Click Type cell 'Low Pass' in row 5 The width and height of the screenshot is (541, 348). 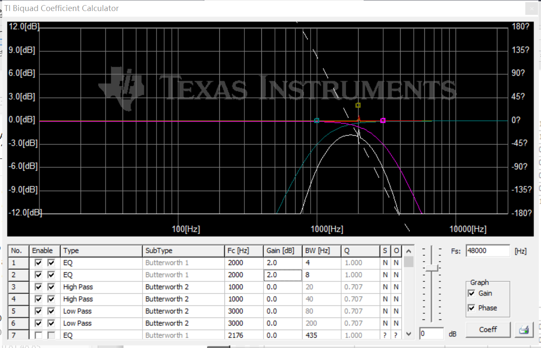coord(101,311)
